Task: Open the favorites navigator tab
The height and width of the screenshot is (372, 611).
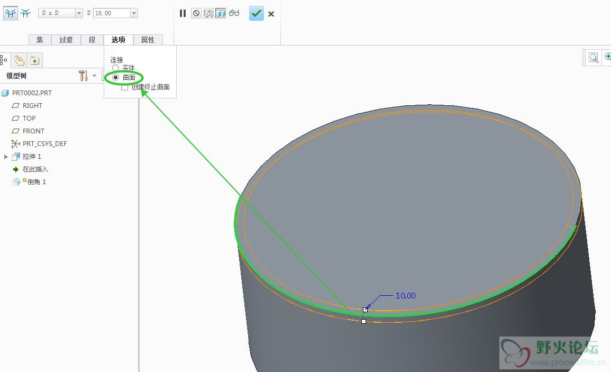Action: pyautogui.click(x=35, y=61)
